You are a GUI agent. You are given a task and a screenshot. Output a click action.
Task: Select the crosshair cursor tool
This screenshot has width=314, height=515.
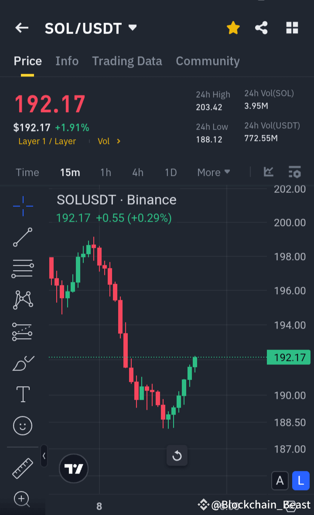coord(23,206)
